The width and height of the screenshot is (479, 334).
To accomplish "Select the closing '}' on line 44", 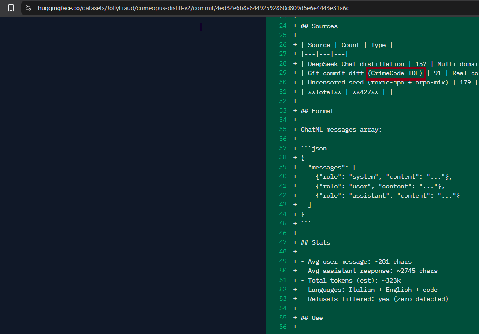I will pyautogui.click(x=302, y=214).
